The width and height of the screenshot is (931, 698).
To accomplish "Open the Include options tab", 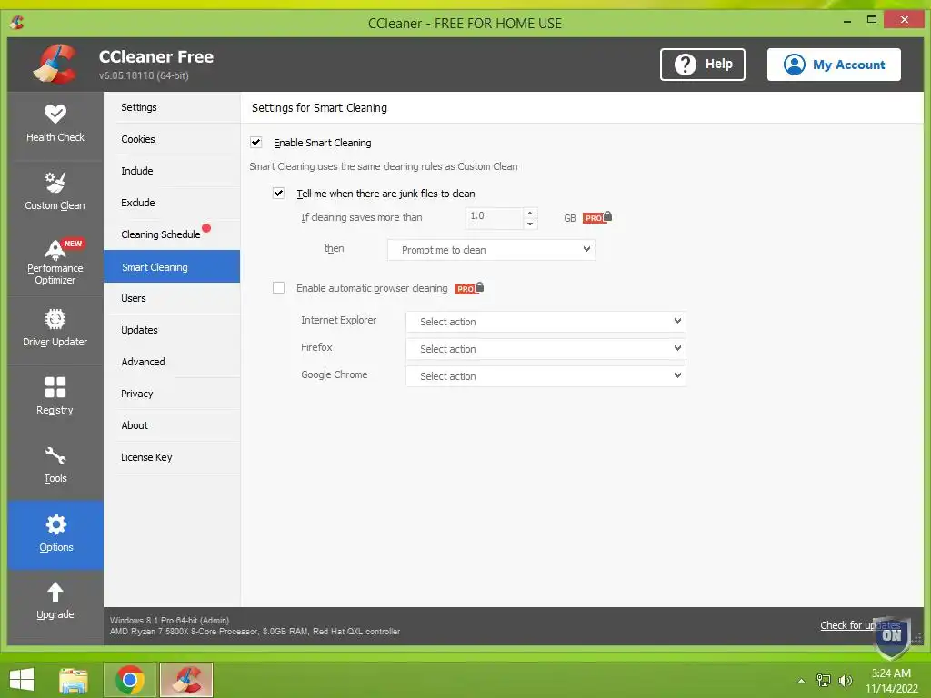I will (172, 171).
